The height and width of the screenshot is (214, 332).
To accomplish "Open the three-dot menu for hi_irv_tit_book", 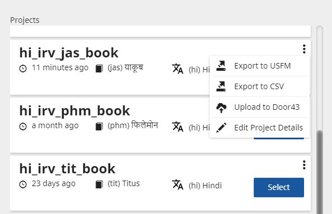I will [304, 165].
